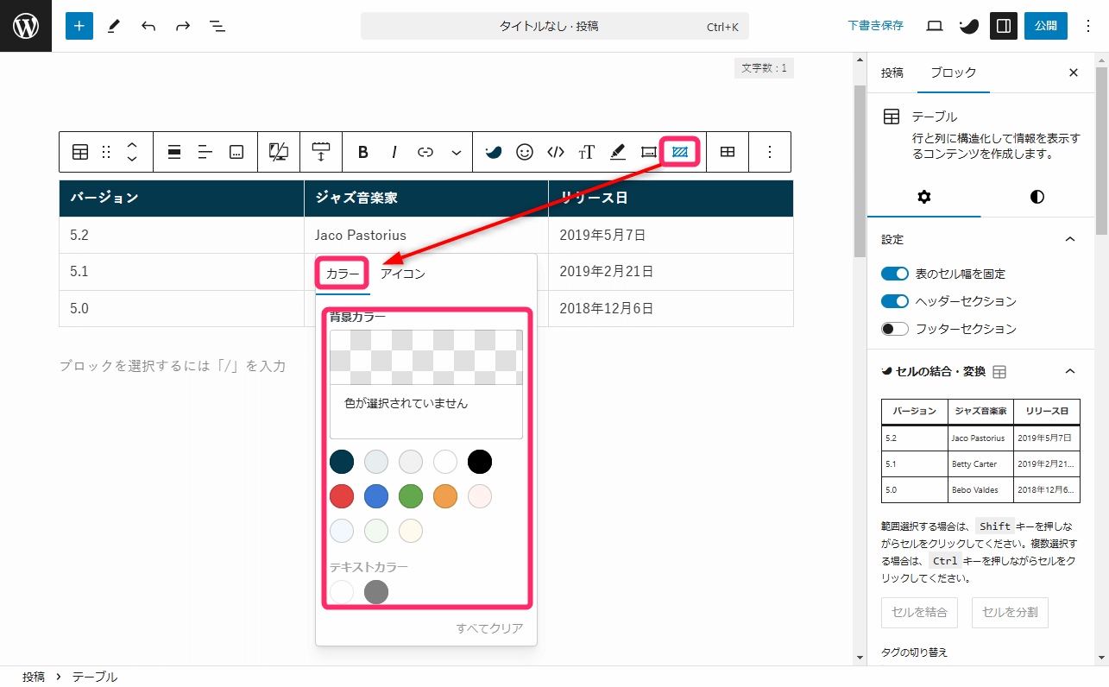Expand more rich text controls chevron

click(x=457, y=152)
